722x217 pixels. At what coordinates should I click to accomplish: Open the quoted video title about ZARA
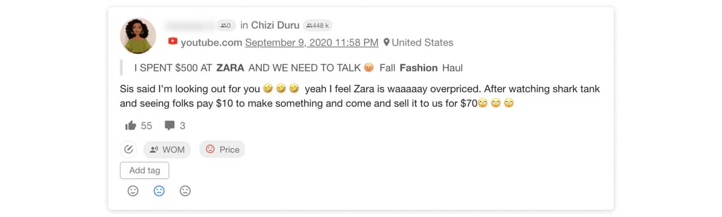tap(298, 68)
